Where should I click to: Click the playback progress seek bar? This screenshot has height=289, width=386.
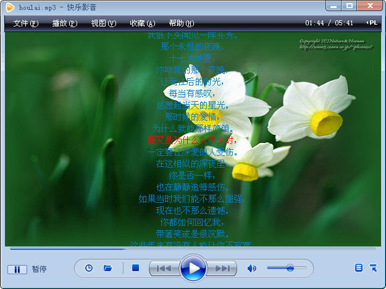[x=193, y=249]
